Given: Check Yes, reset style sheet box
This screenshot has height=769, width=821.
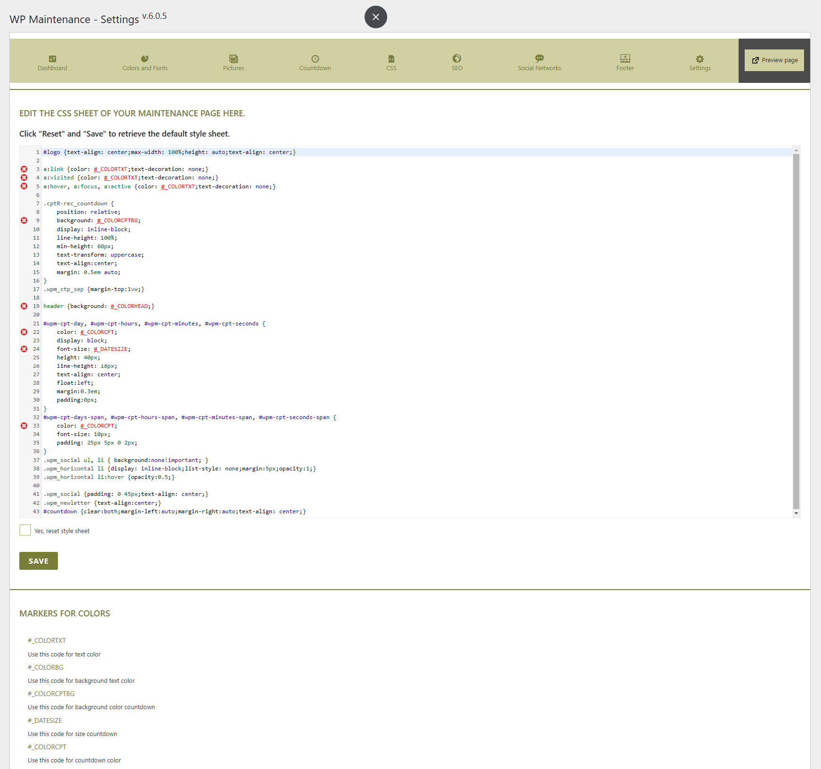Looking at the screenshot, I should (25, 530).
